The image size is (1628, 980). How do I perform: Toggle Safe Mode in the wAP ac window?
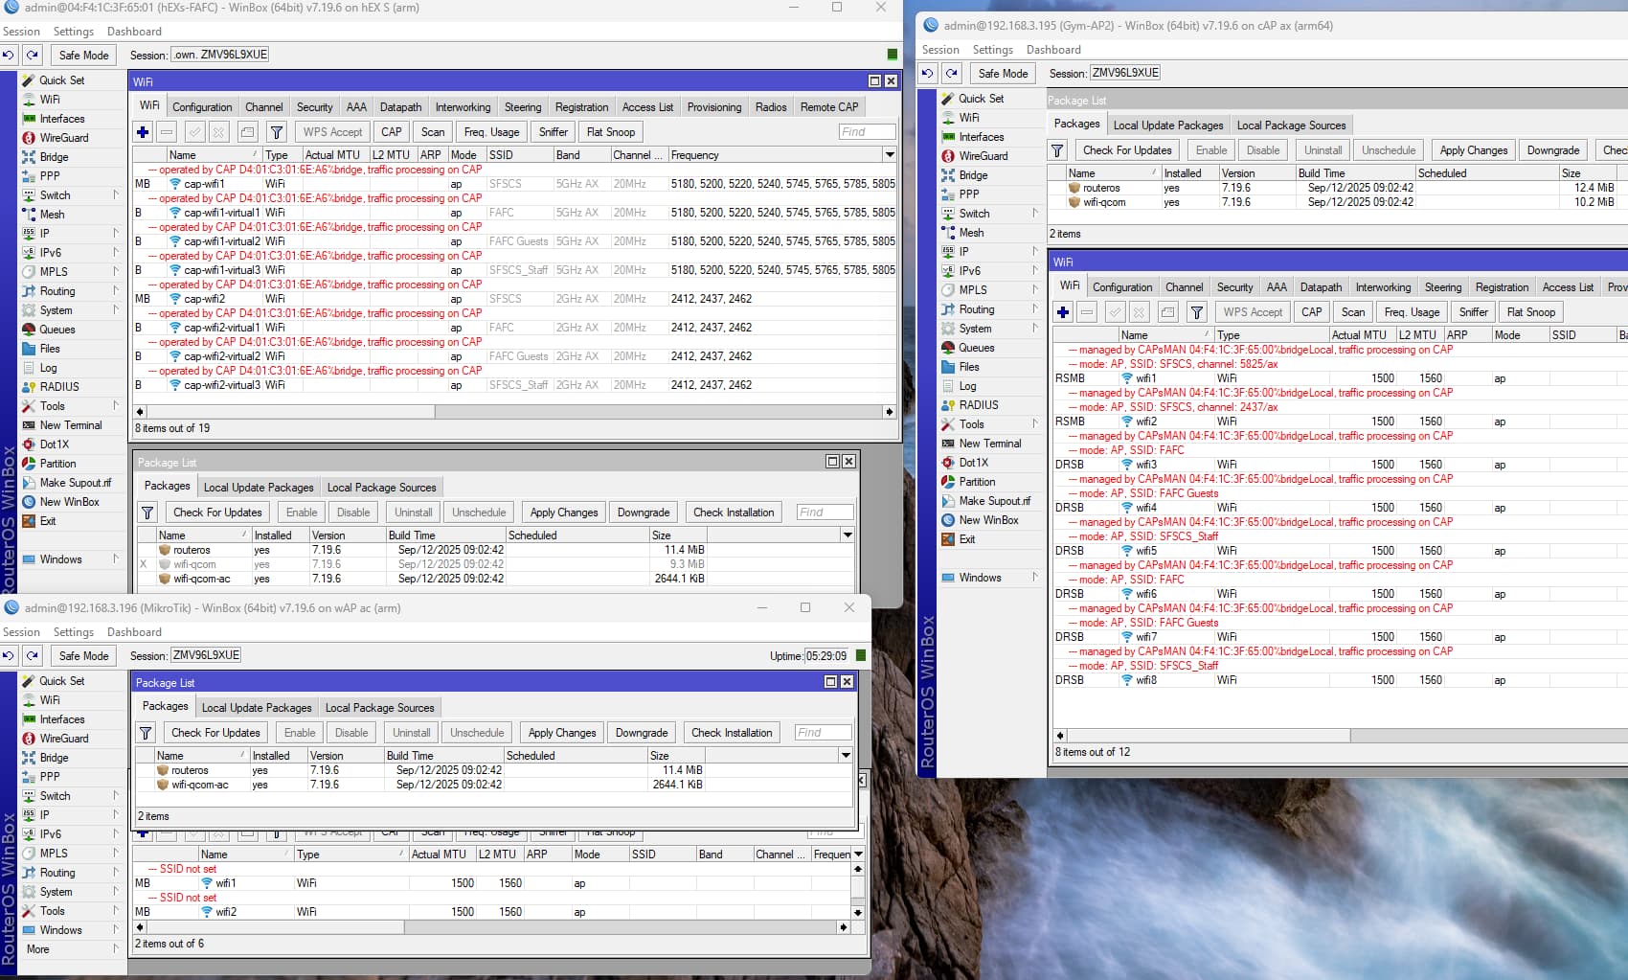(x=83, y=656)
